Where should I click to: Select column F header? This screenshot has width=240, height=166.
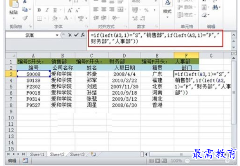[x=186, y=56]
